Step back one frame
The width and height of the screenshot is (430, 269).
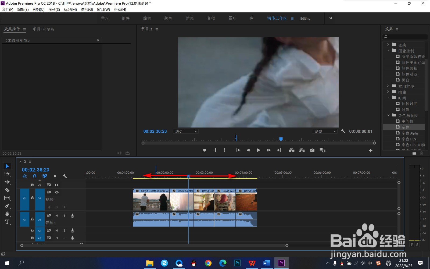[x=248, y=150]
